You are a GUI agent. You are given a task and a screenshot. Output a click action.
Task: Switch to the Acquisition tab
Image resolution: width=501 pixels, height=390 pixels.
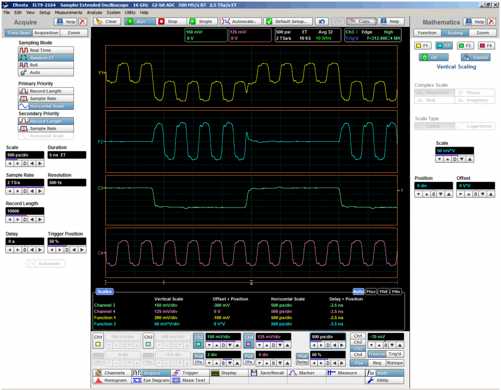coord(47,33)
